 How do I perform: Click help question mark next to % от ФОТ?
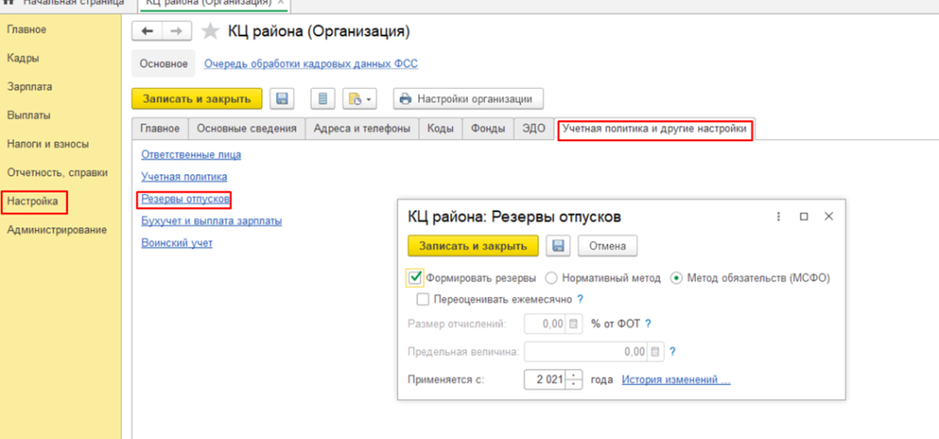coord(648,324)
